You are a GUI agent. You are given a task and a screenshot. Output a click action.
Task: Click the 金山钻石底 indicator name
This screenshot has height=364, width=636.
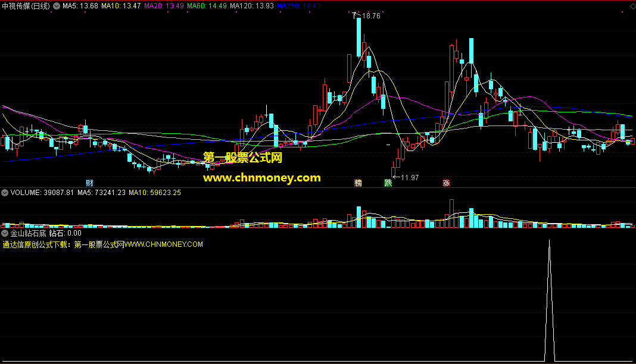(29, 233)
